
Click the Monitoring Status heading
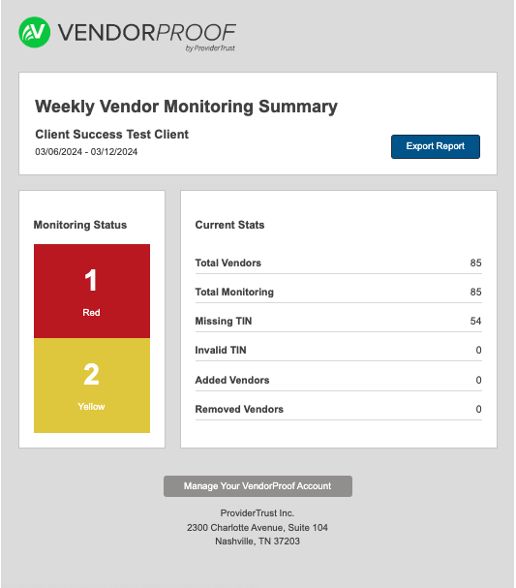[80, 225]
